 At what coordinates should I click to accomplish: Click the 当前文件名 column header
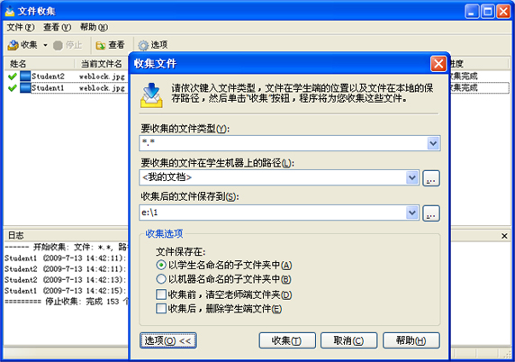click(x=101, y=63)
